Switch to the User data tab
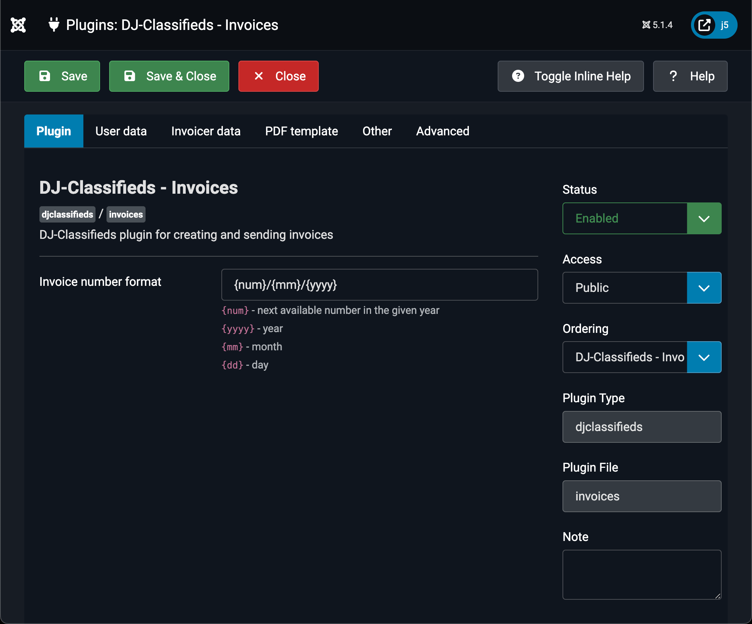Image resolution: width=752 pixels, height=624 pixels. pyautogui.click(x=121, y=131)
